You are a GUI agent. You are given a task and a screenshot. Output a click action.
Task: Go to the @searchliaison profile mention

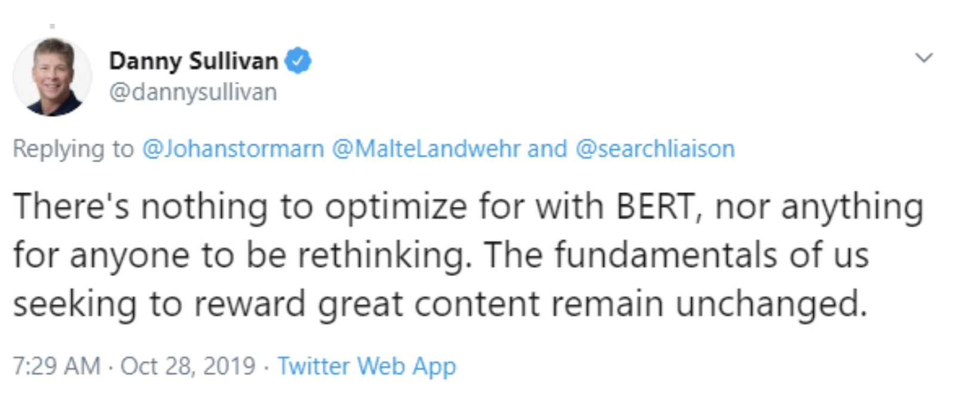point(655,149)
